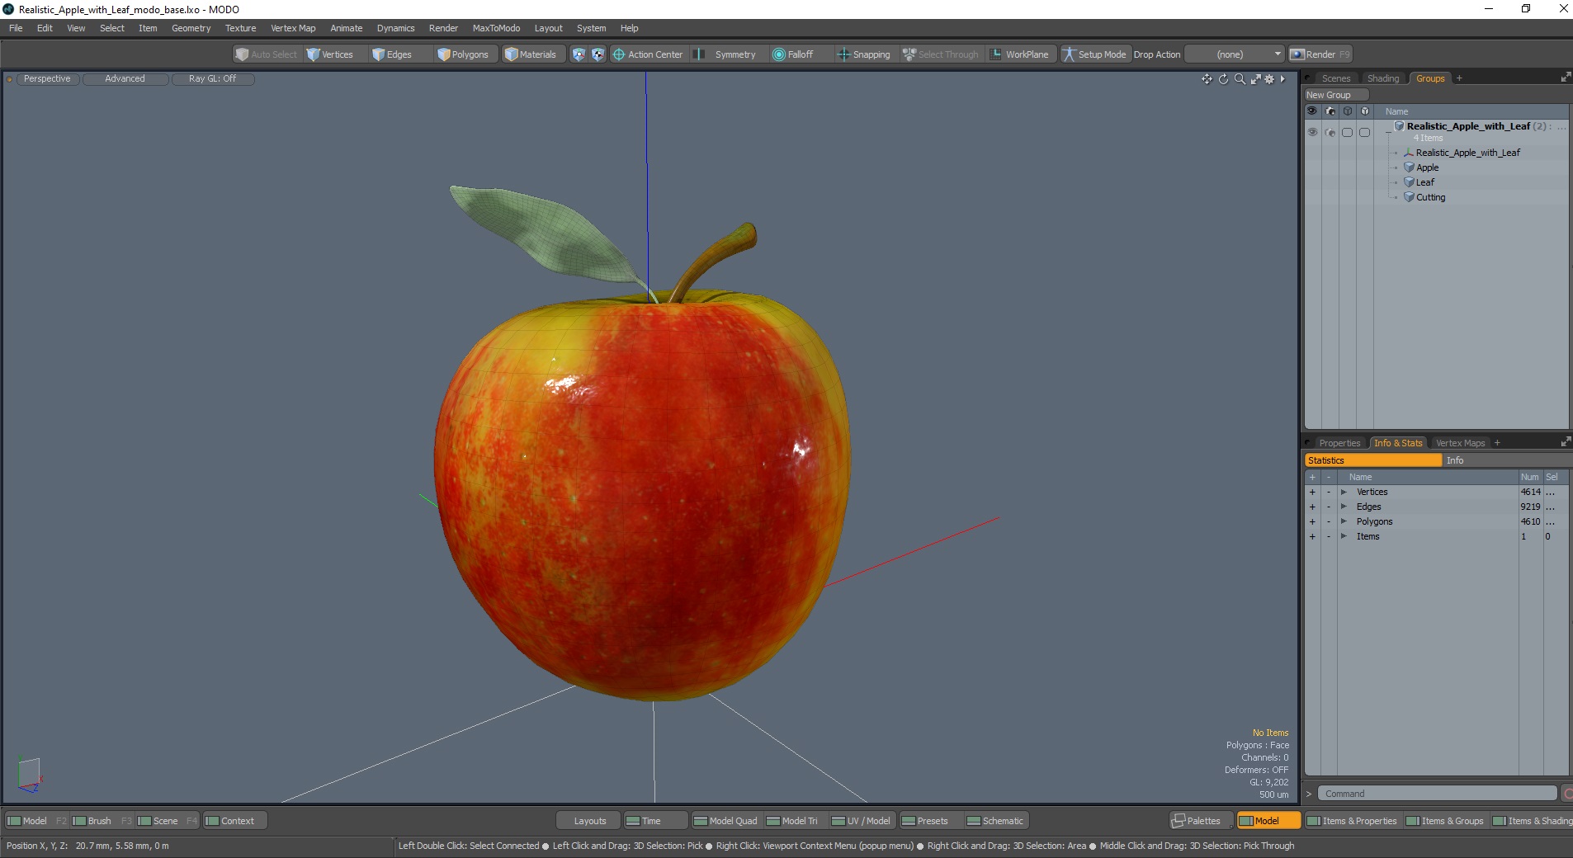Screen dimensions: 1573x858
Task: Click the axis orientation gizmo in viewport
Action: (30, 775)
